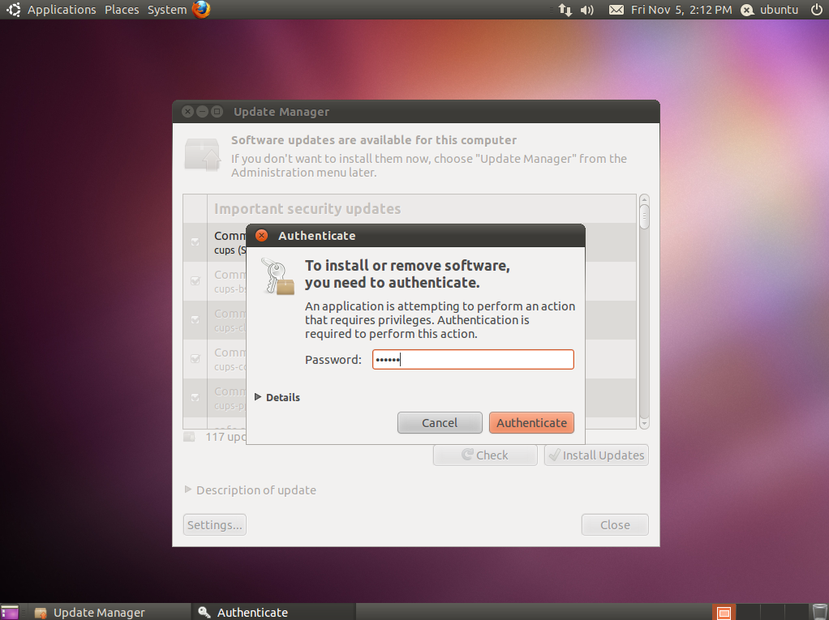This screenshot has height=620, width=829.
Task: Click the Authenticate button
Action: tap(531, 422)
